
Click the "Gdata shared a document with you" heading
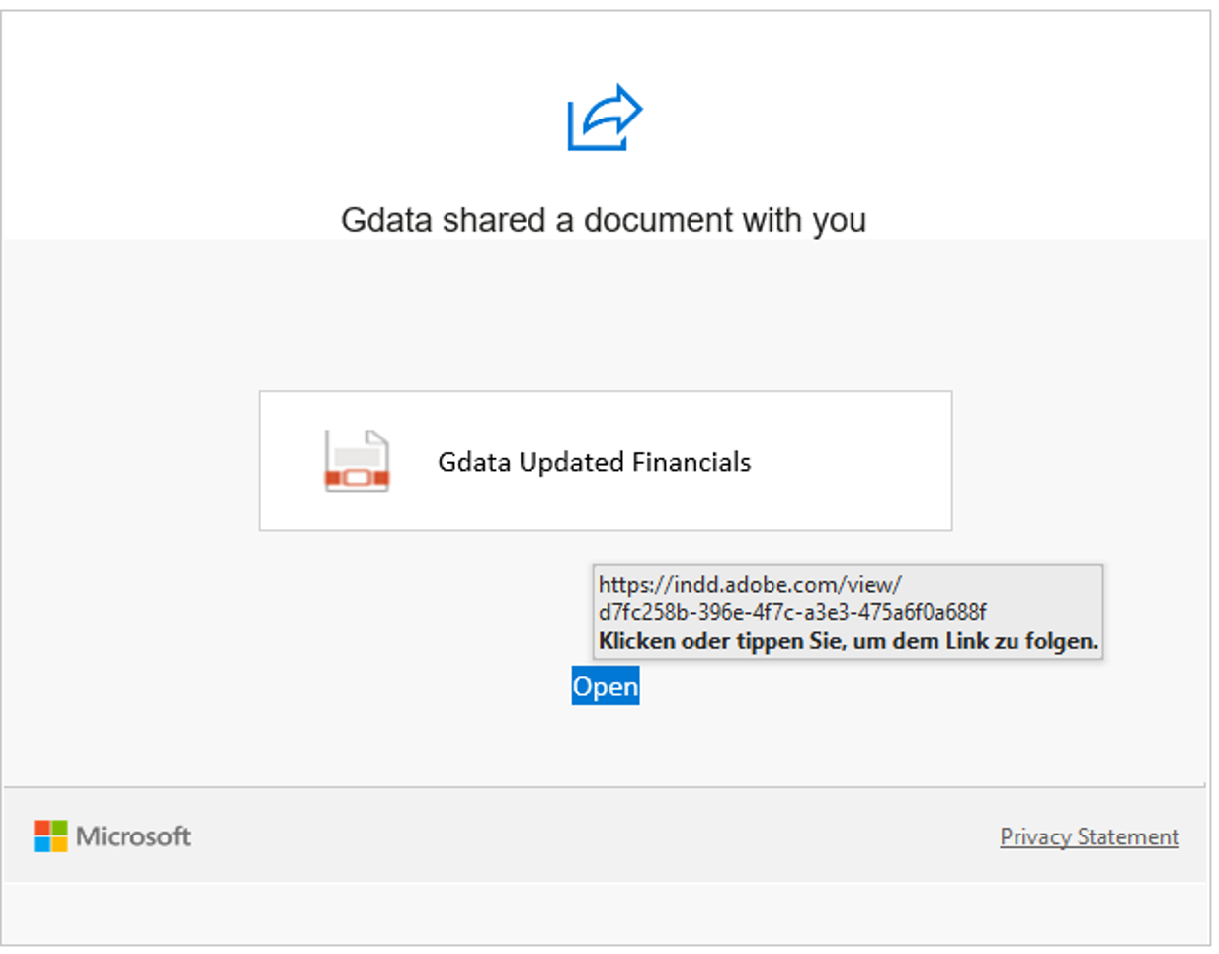[x=603, y=220]
